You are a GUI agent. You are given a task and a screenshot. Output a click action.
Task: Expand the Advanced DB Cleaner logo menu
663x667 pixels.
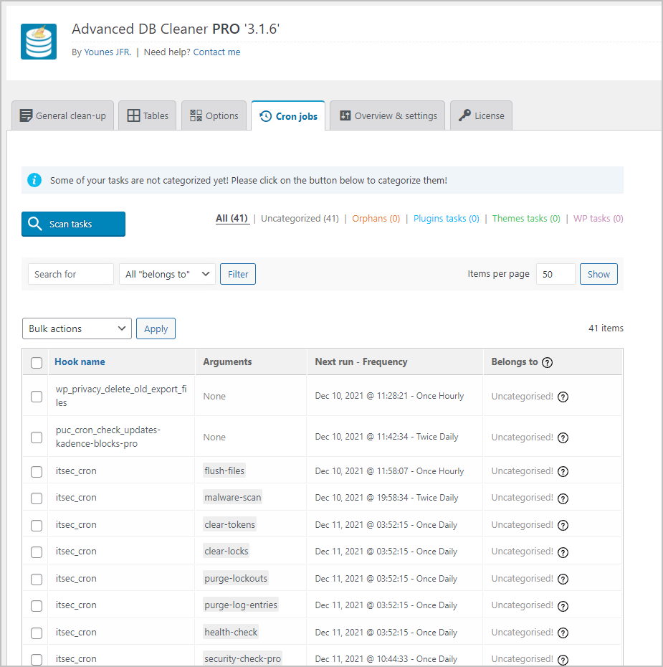pyautogui.click(x=38, y=41)
